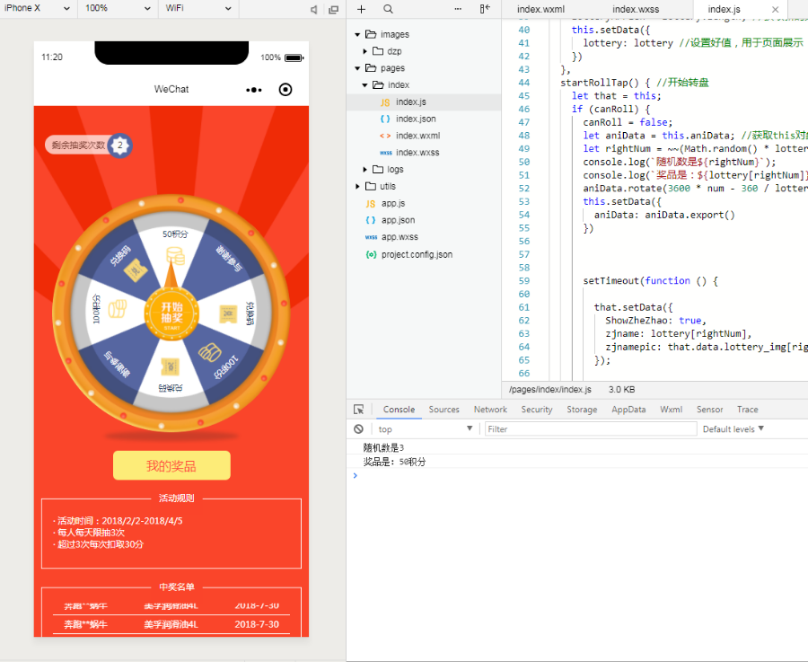This screenshot has height=662, width=808.
Task: Click the app.wxss file icon
Action: click(371, 237)
